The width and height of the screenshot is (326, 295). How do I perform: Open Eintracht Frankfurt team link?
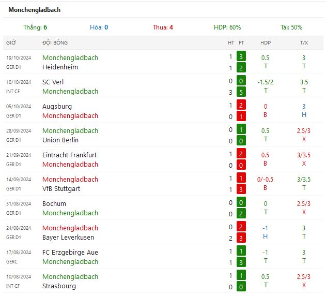click(x=69, y=155)
